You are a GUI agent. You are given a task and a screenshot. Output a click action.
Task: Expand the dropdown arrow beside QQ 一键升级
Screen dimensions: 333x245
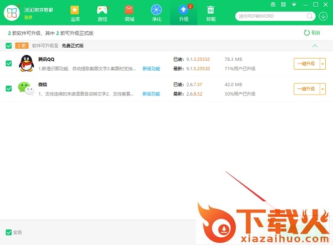point(322,64)
